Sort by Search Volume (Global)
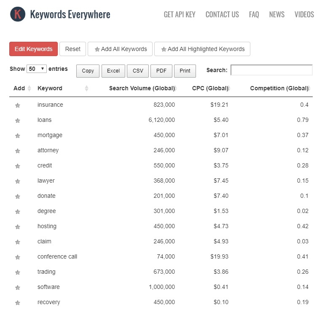322x310 pixels. [x=143, y=89]
